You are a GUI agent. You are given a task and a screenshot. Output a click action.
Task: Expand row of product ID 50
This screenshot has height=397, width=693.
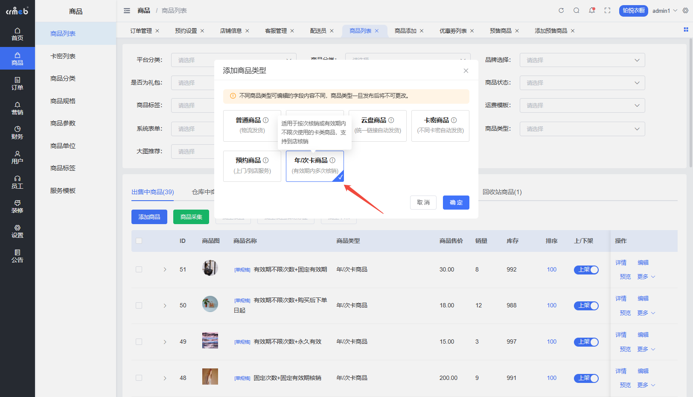165,306
